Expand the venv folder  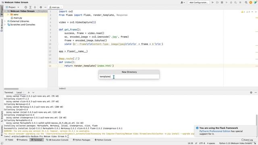(x=8, y=14)
